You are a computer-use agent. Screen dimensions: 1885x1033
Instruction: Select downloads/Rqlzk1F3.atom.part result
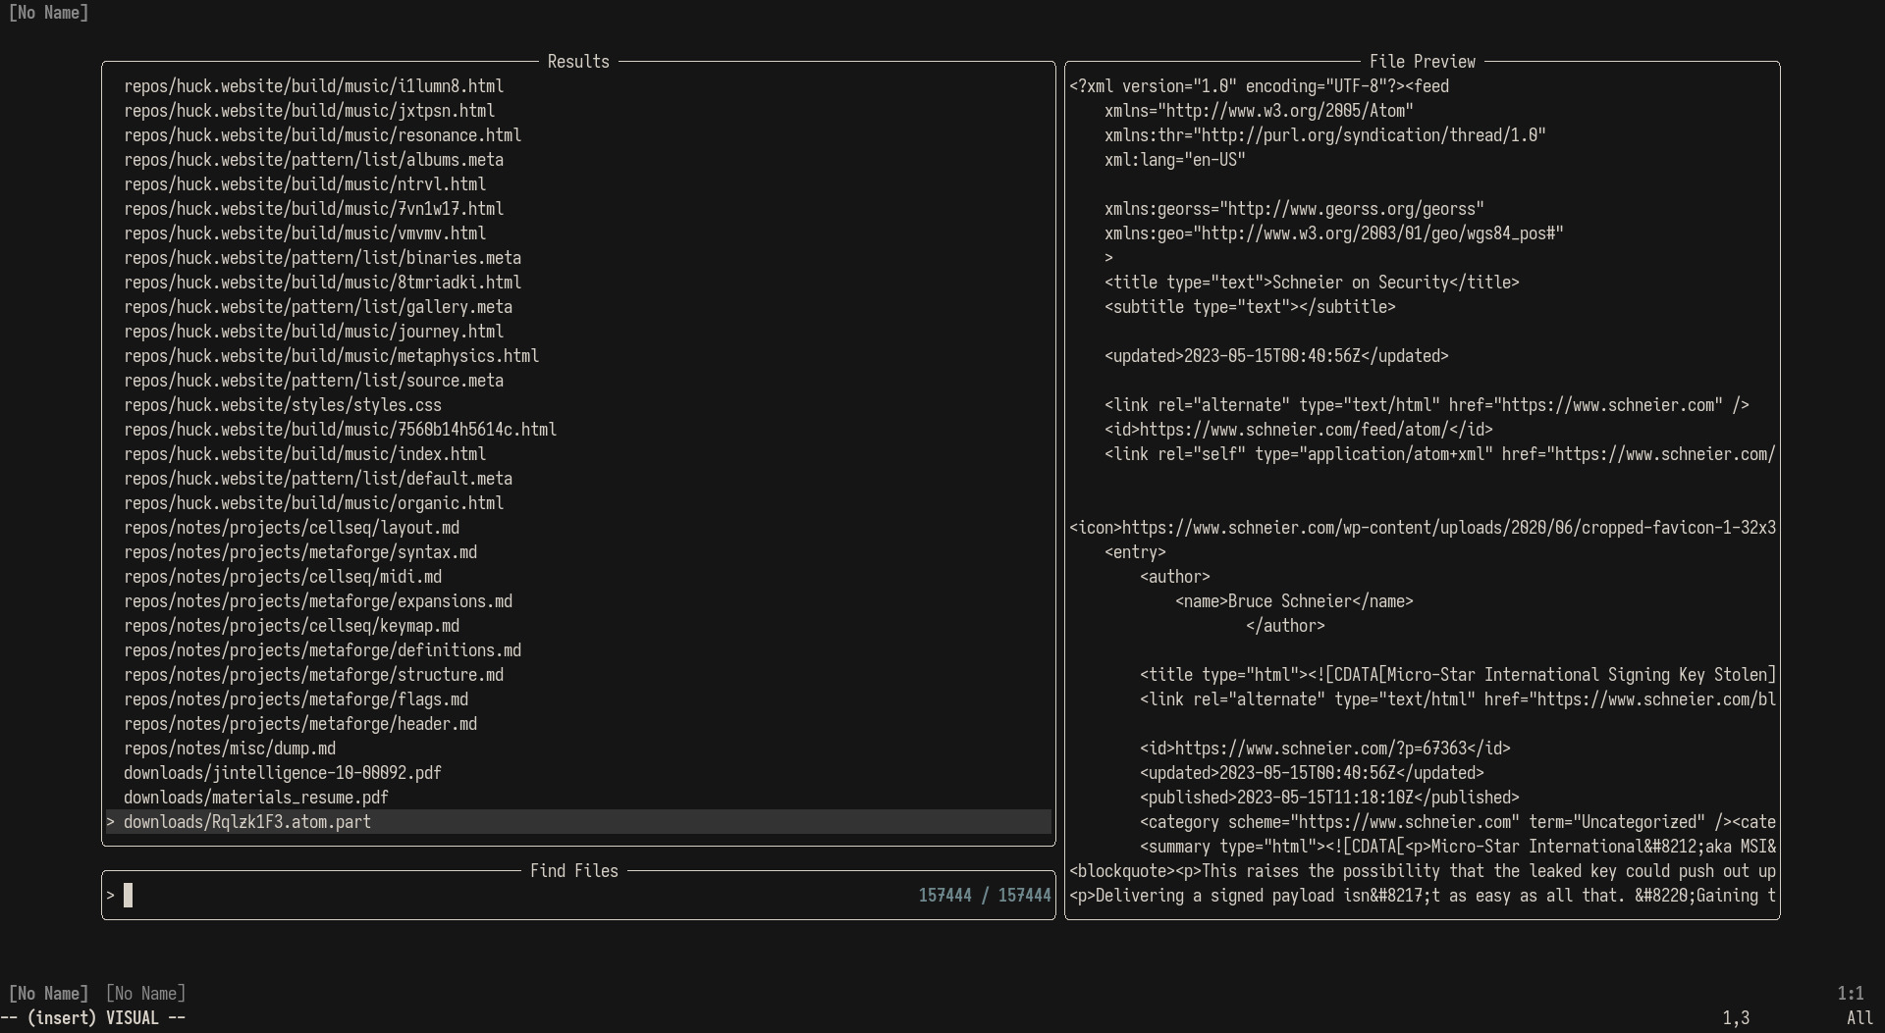pos(578,822)
